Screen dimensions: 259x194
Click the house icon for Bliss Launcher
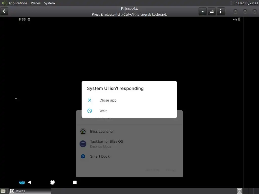click(83, 131)
